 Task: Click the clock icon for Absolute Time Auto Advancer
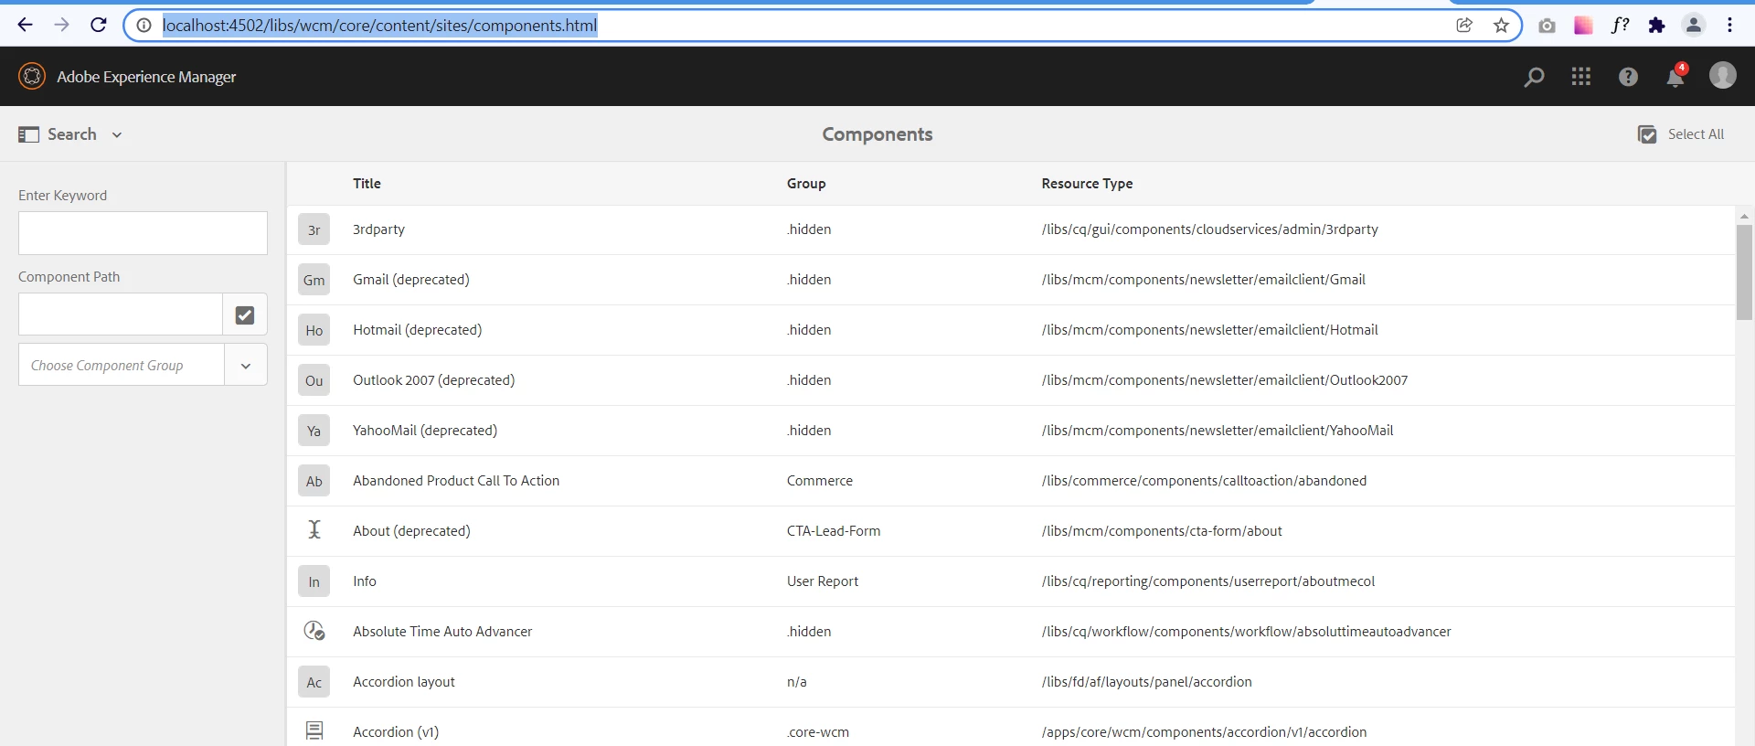click(314, 631)
